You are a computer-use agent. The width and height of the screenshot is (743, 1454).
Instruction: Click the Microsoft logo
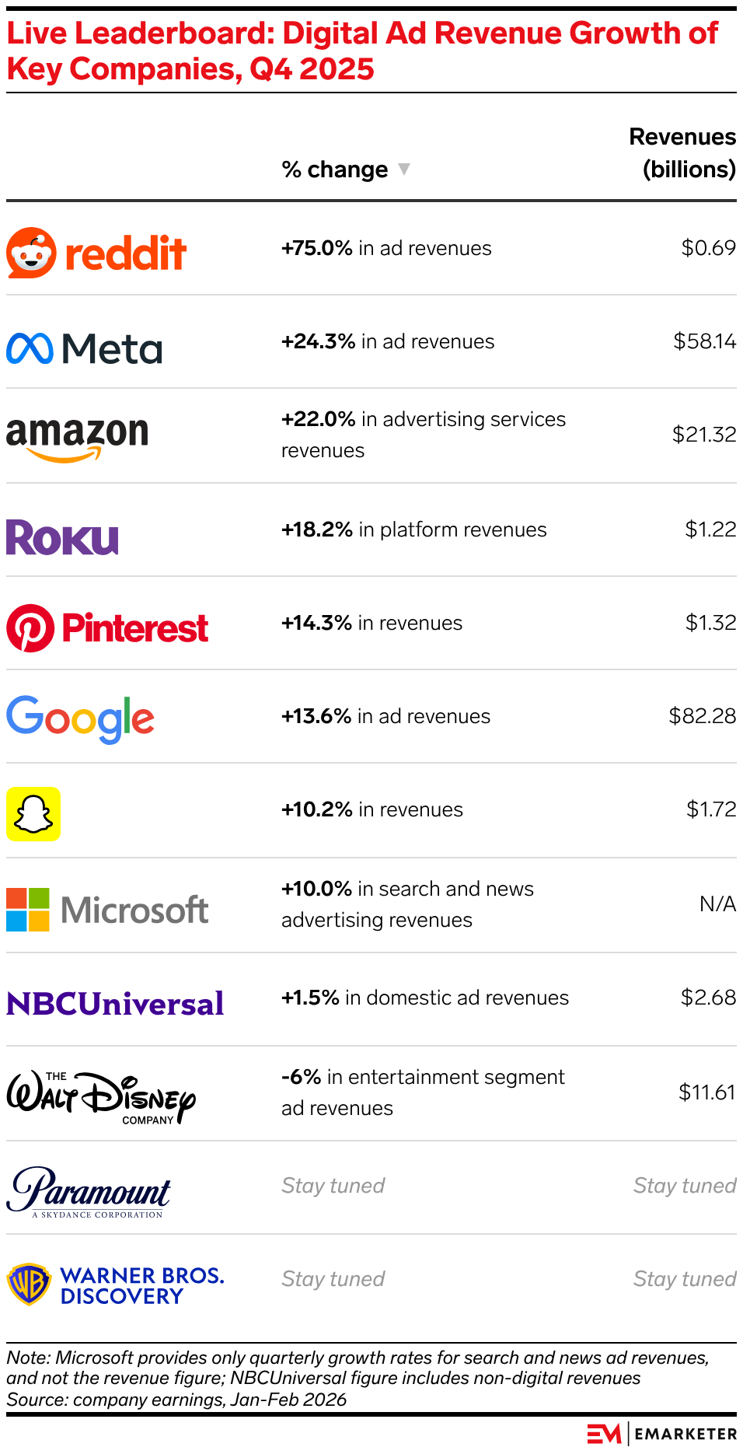[x=107, y=910]
